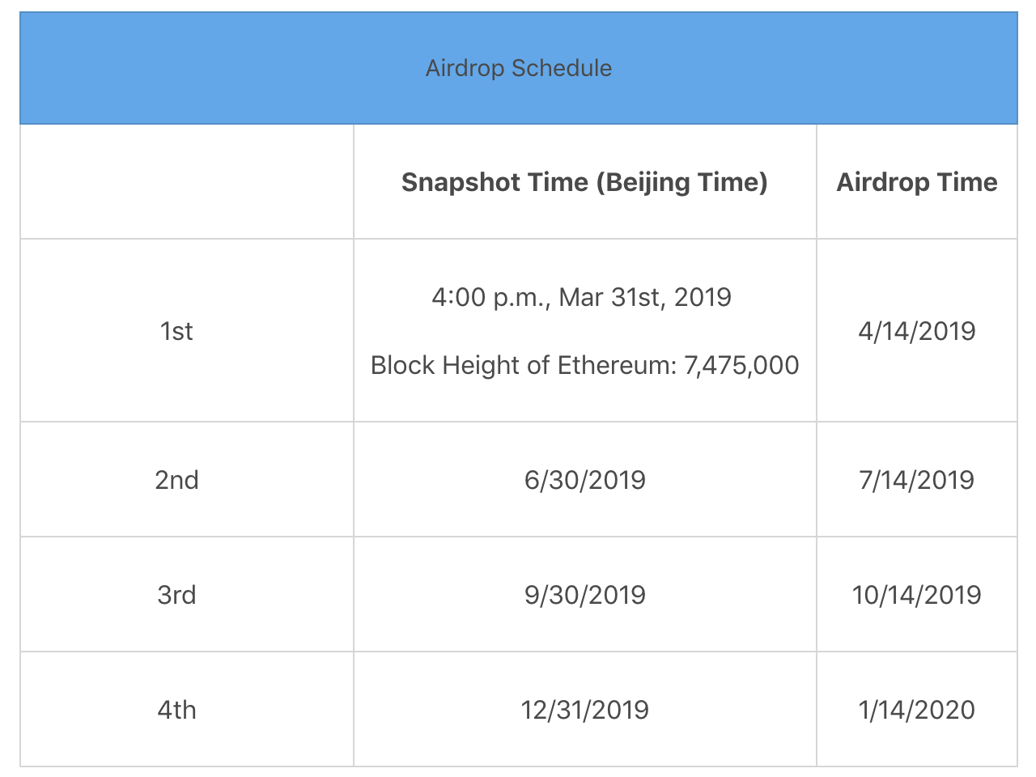Select the 7/14/2019 airdrop date

coord(916,480)
